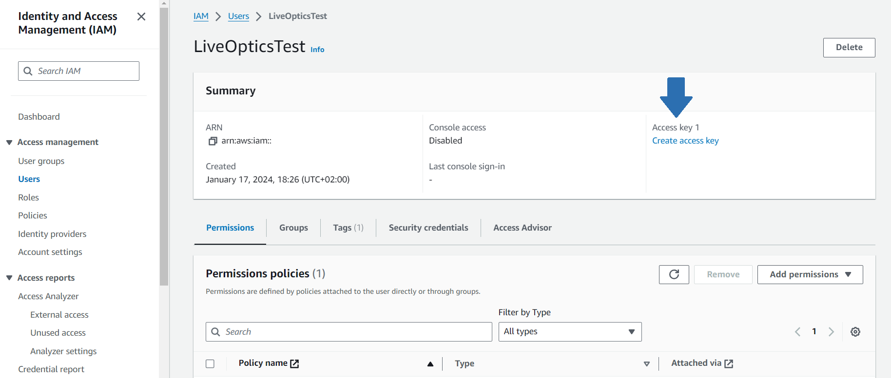Click the Policy name column header
Screen dimensions: 891x378
click(x=263, y=363)
